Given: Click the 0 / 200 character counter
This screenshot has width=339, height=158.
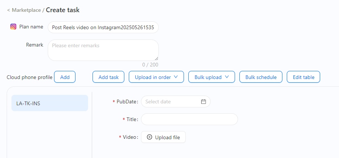Looking at the screenshot, I should [150, 65].
